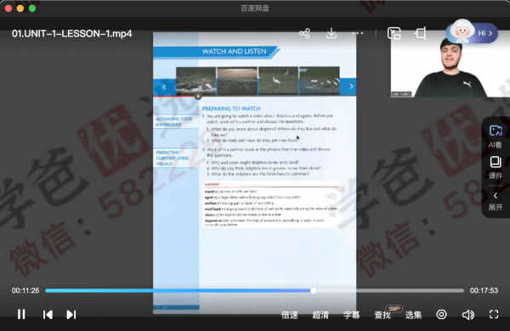Click the ACTIVATING YOUR KNOWLEDGE sidebar label
Screen dimensions: 510x331
pyautogui.click(x=174, y=122)
